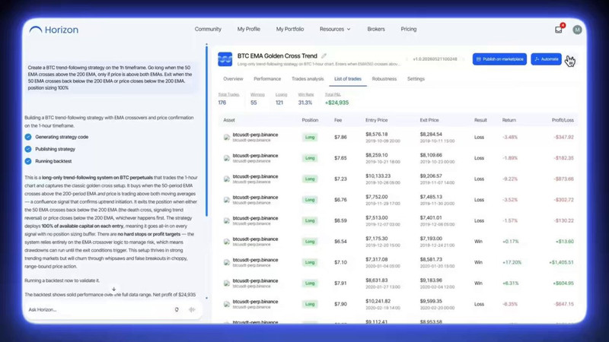Click the Running backtest checkmark
The image size is (609, 342).
click(28, 161)
